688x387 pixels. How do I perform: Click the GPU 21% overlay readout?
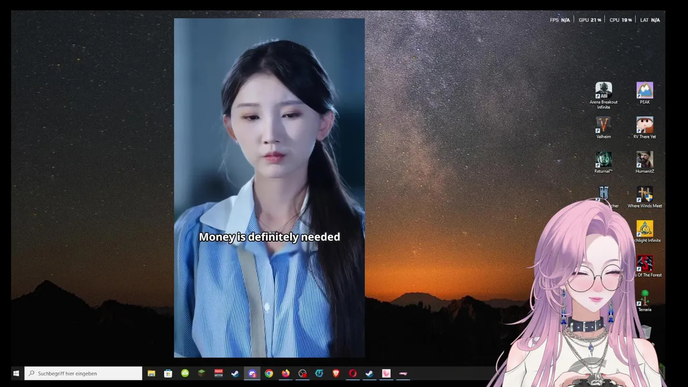590,20
